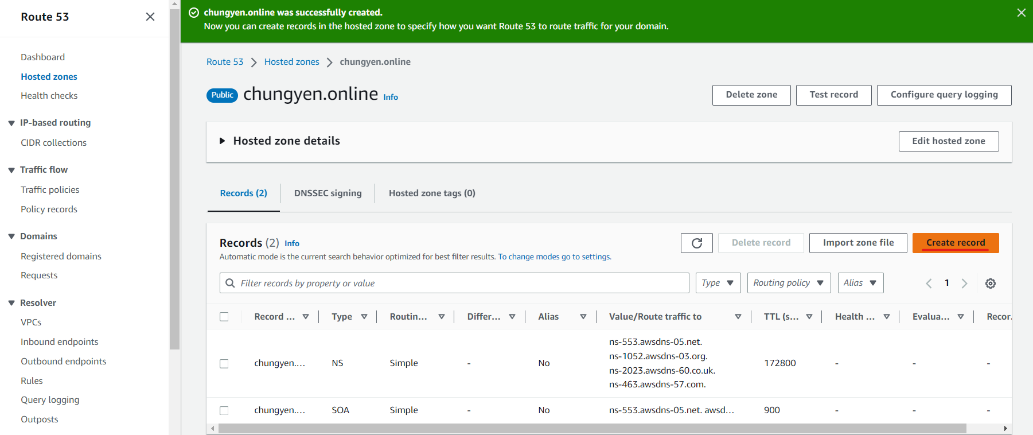Click the Delete zone button
1033x435 pixels.
click(x=751, y=95)
